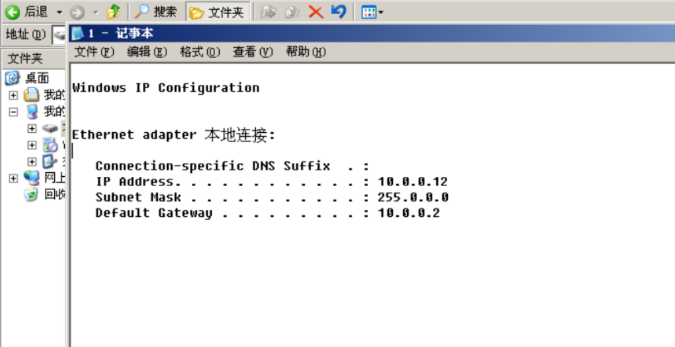This screenshot has width=675, height=347.
Task: Click the Notepad icon in the title bar
Action: point(78,33)
